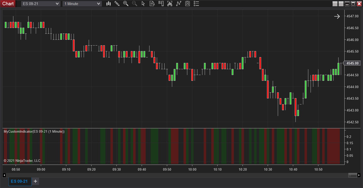Click the 4543.00 price axis label
Image resolution: width=363 pixels, height=188 pixels.
pos(352,110)
